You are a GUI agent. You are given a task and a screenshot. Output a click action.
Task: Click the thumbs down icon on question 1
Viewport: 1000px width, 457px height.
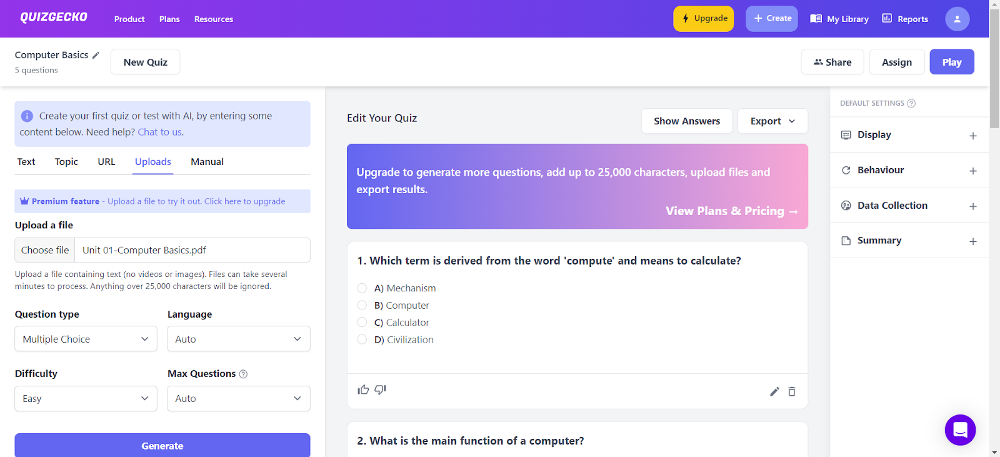(380, 389)
